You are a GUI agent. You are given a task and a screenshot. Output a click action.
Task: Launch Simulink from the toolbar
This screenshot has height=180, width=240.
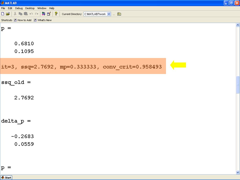pyautogui.click(x=43, y=14)
